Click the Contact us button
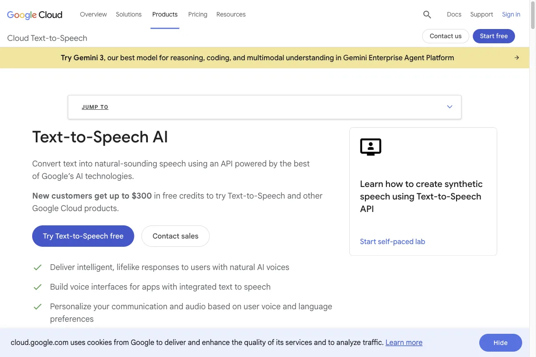The width and height of the screenshot is (536, 357). 445,36
